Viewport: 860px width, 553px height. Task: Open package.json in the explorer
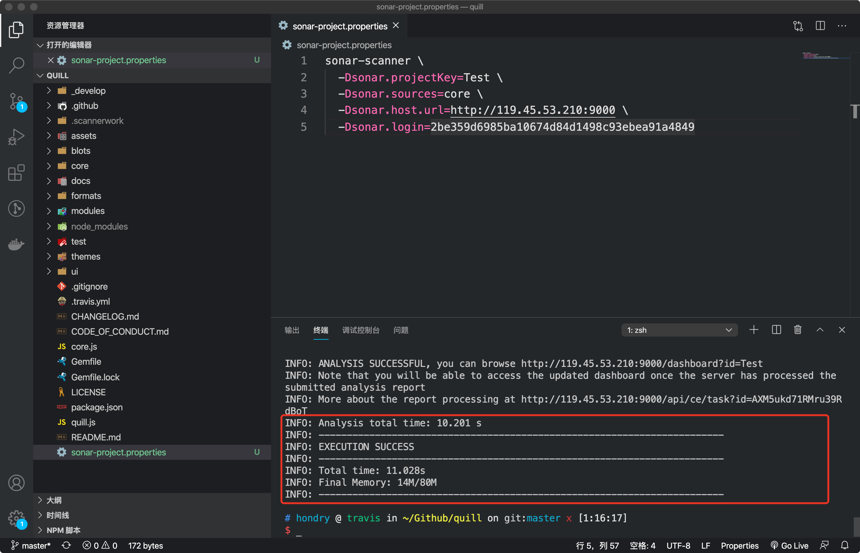tap(97, 407)
